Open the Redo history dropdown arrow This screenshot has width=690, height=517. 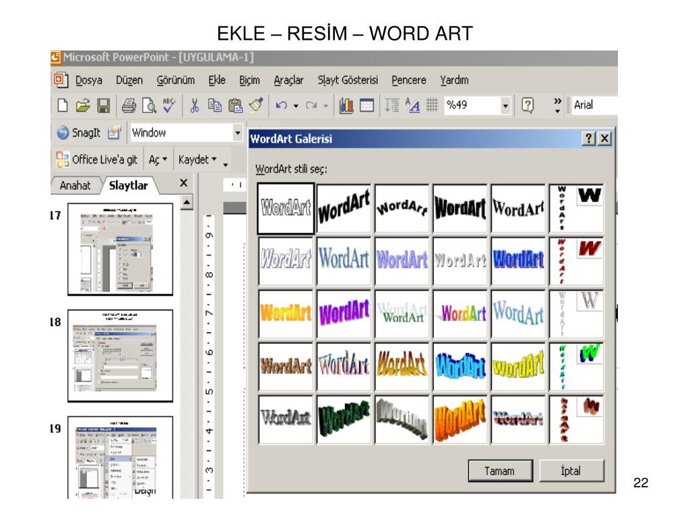click(x=325, y=106)
